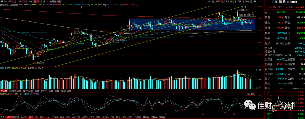The image size is (305, 119).
Task: Open the 设置 menu in top toolbar
Action: (x=59, y=1)
